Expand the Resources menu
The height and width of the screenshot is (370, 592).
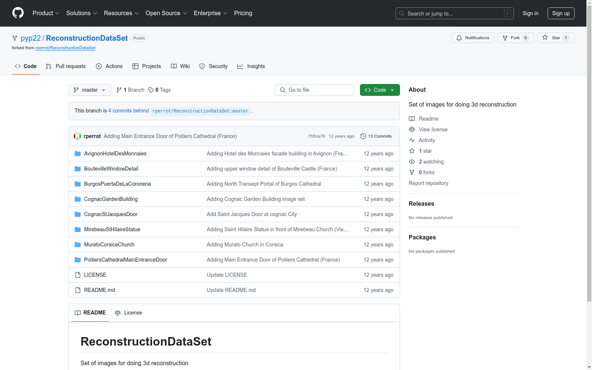121,13
